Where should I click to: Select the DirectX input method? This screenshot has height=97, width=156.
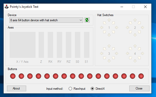coord(98,88)
